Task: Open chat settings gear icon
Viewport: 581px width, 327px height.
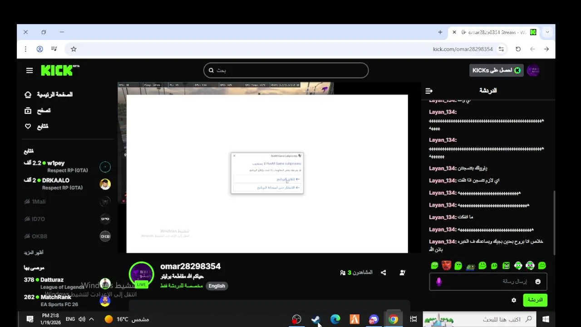Action: tap(514, 300)
